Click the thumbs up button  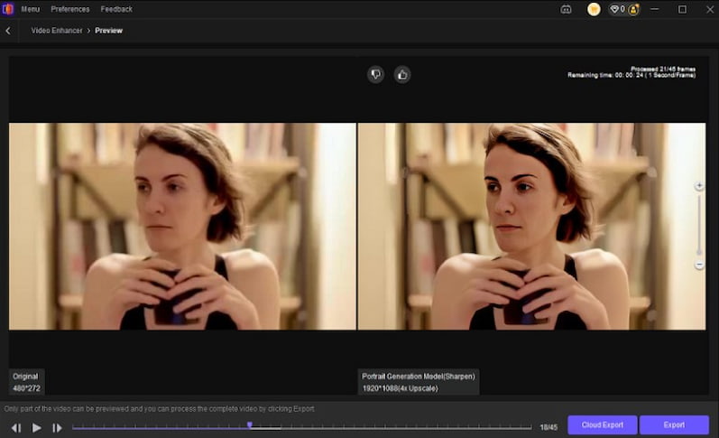pos(402,74)
